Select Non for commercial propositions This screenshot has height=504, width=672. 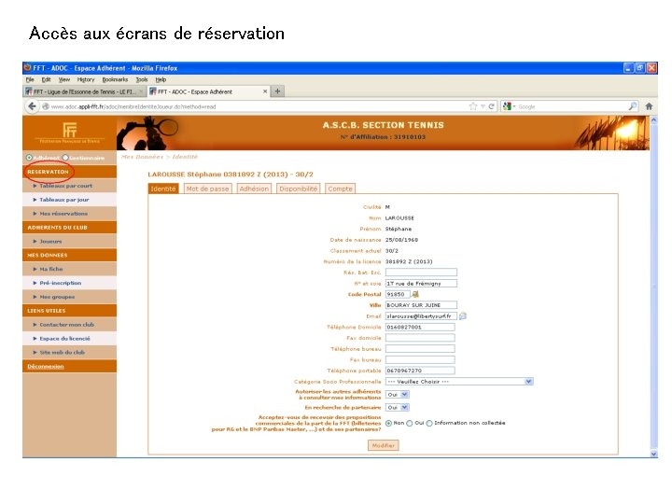pos(388,423)
